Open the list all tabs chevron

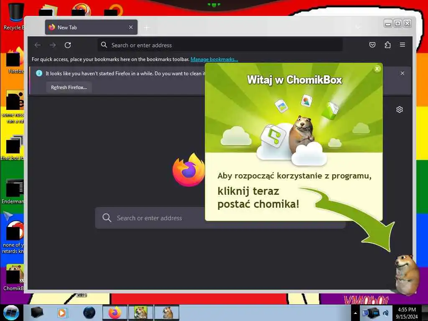click(x=358, y=27)
